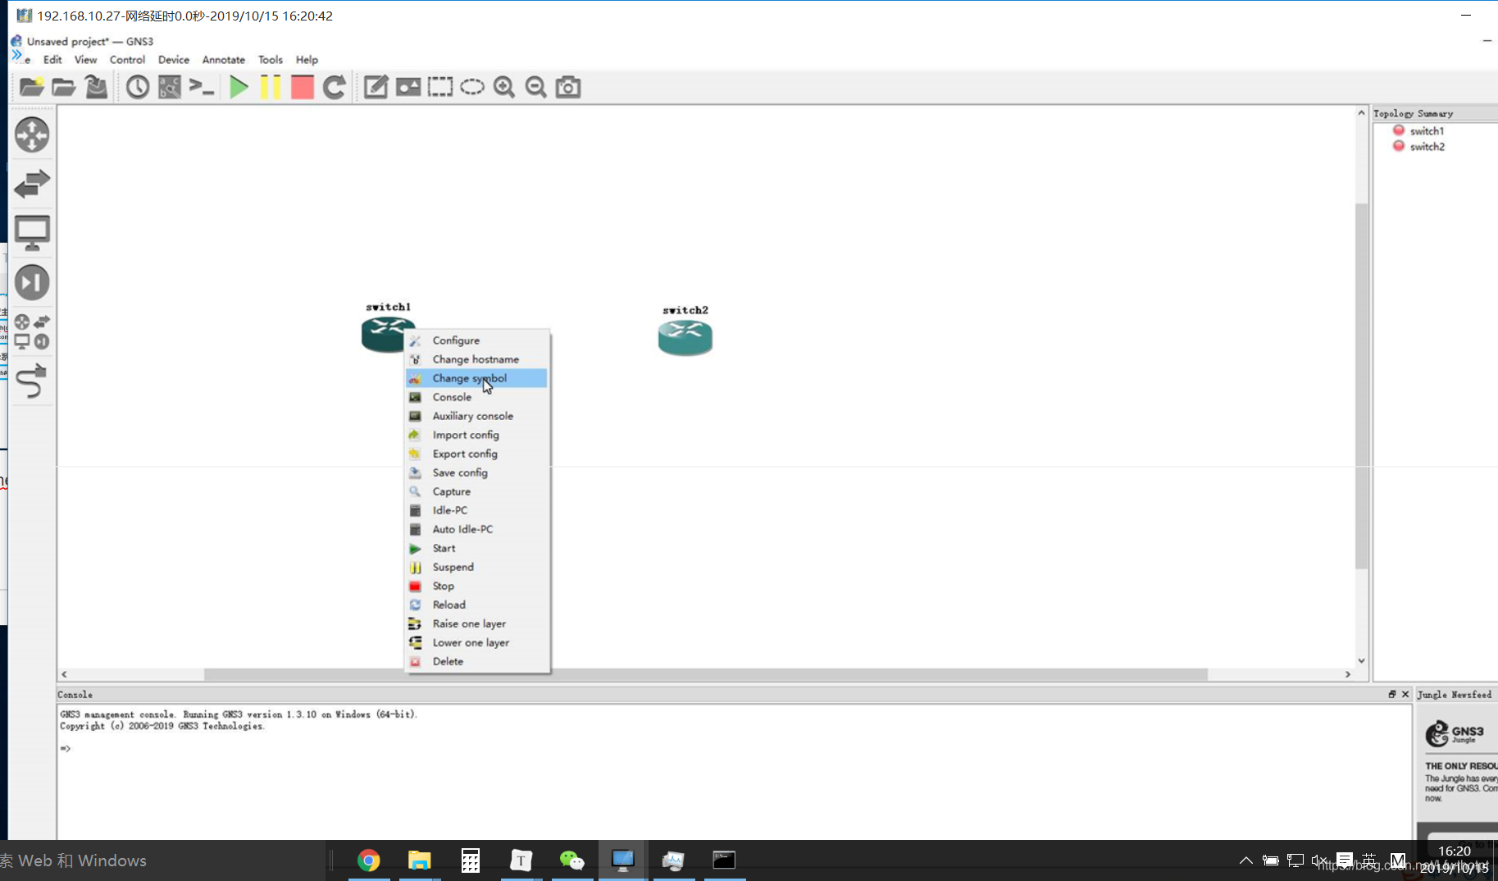Toggle show interface labels icon
The width and height of the screenshot is (1498, 881).
(x=170, y=87)
